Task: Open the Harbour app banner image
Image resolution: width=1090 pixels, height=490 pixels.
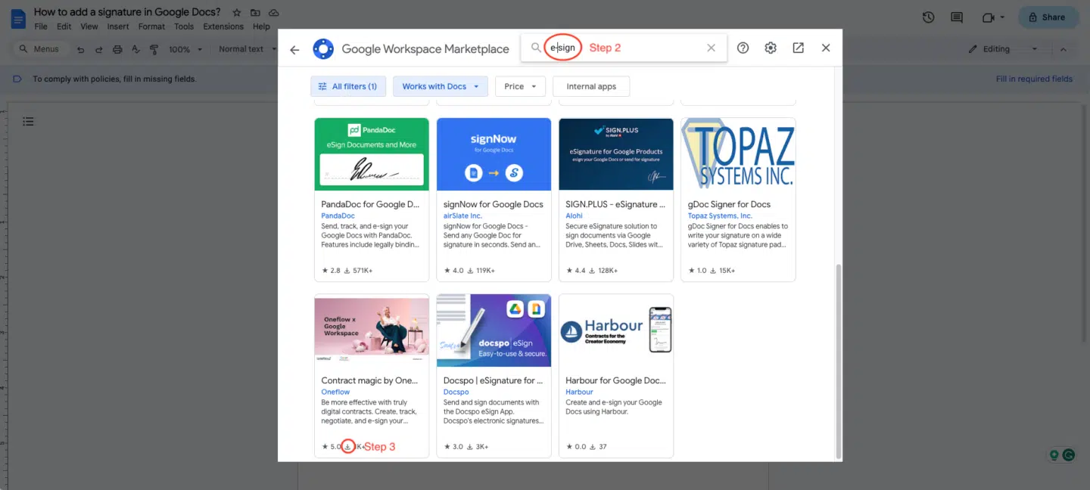Action: 616,330
